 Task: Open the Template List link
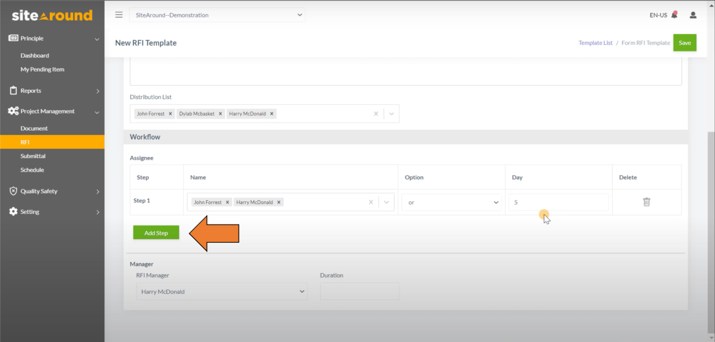coord(595,43)
